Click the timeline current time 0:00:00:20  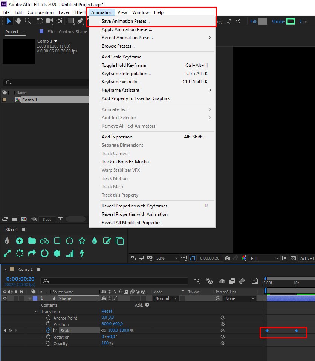pyautogui.click(x=20, y=279)
